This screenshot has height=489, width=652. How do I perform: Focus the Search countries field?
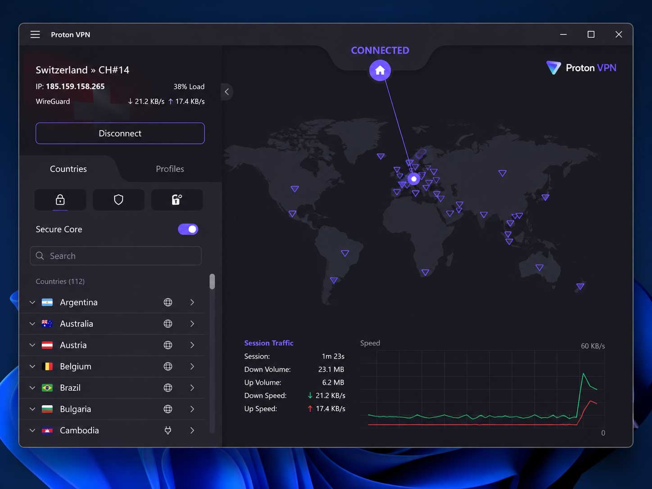(x=116, y=256)
